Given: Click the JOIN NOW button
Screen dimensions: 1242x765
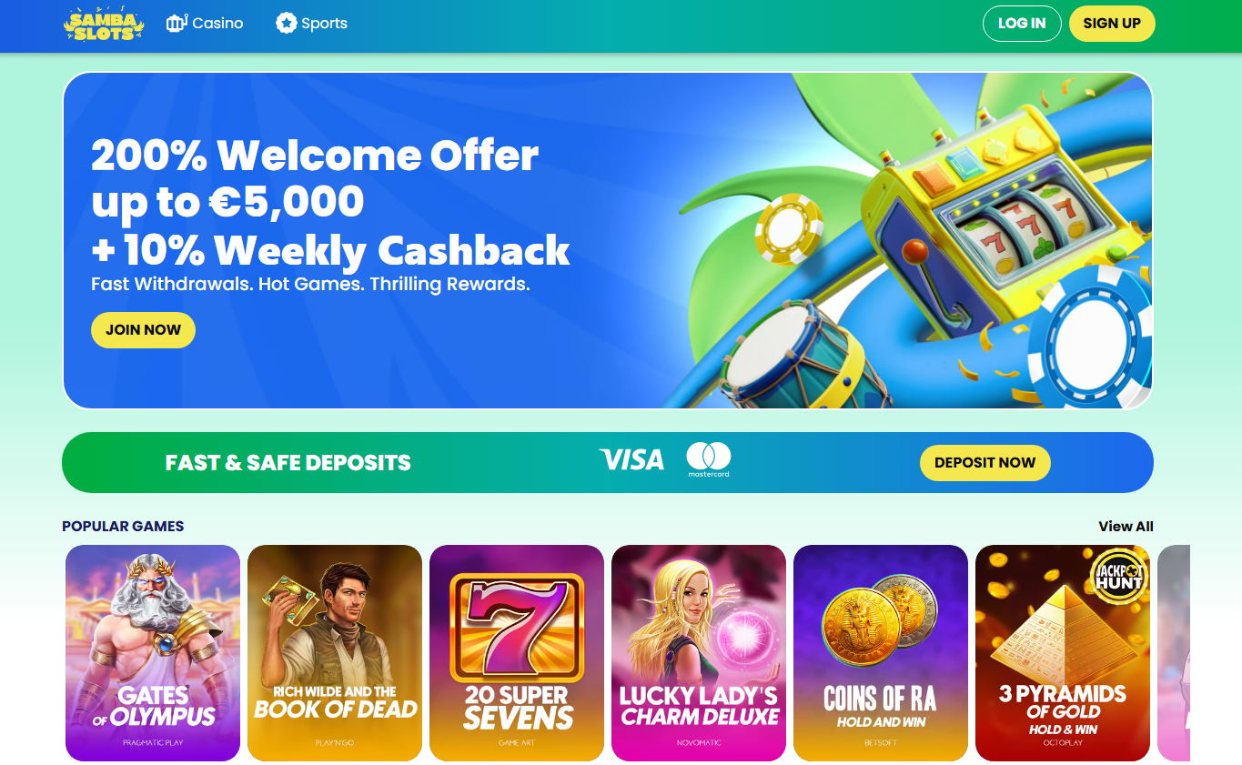Looking at the screenshot, I should click(x=143, y=330).
